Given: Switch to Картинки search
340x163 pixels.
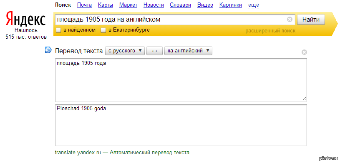Looking at the screenshot, I should pyautogui.click(x=231, y=5).
